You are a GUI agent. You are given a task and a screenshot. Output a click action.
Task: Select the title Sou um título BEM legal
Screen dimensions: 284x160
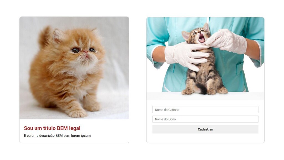[52, 128]
